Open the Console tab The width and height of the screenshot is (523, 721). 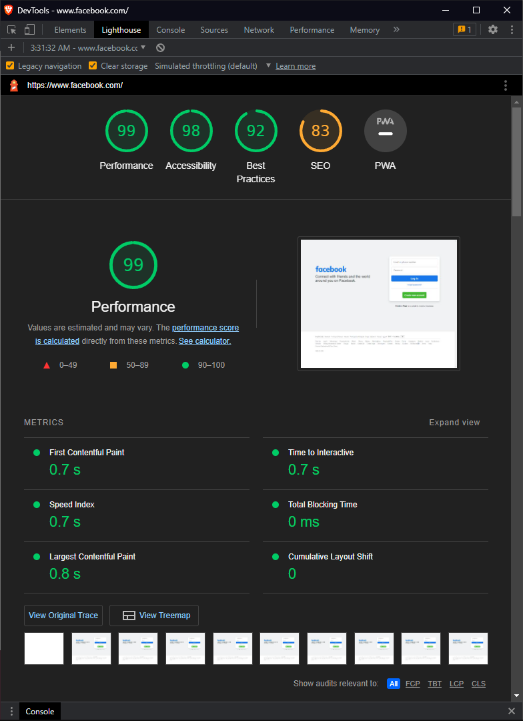click(171, 30)
